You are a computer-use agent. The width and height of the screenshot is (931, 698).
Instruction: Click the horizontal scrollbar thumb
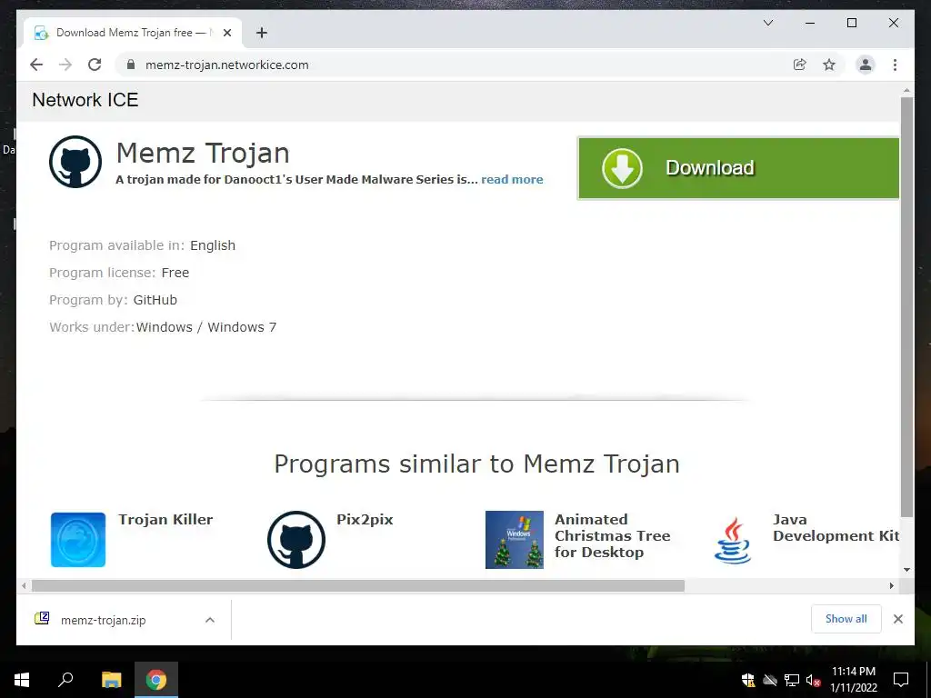(x=358, y=586)
